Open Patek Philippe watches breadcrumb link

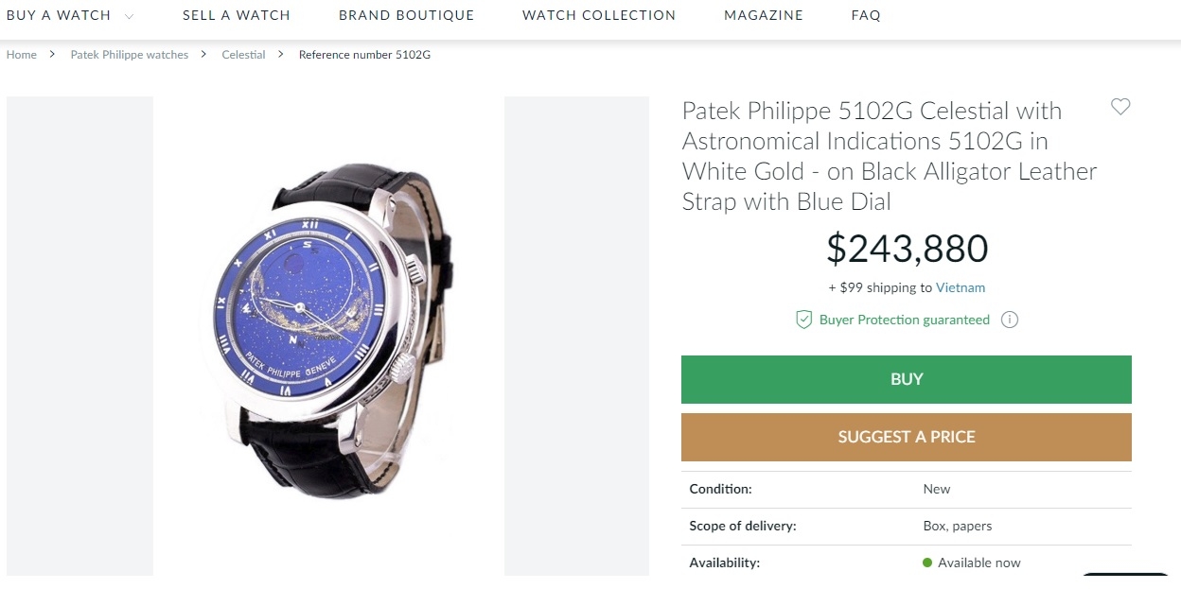coord(130,55)
